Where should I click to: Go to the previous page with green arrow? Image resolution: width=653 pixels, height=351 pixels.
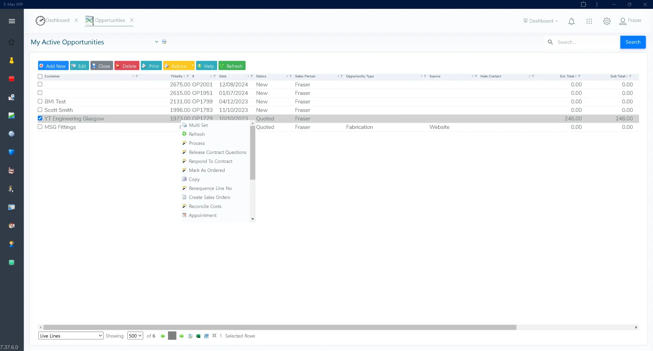pyautogui.click(x=163, y=336)
